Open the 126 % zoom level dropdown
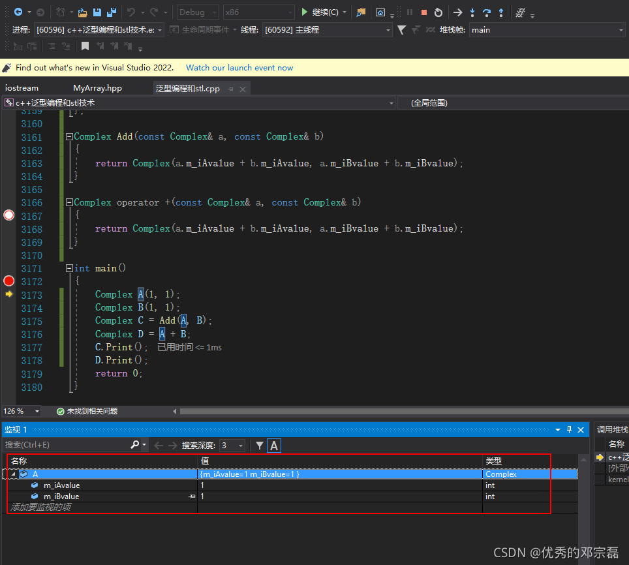Viewport: 629px width, 565px height. point(22,411)
